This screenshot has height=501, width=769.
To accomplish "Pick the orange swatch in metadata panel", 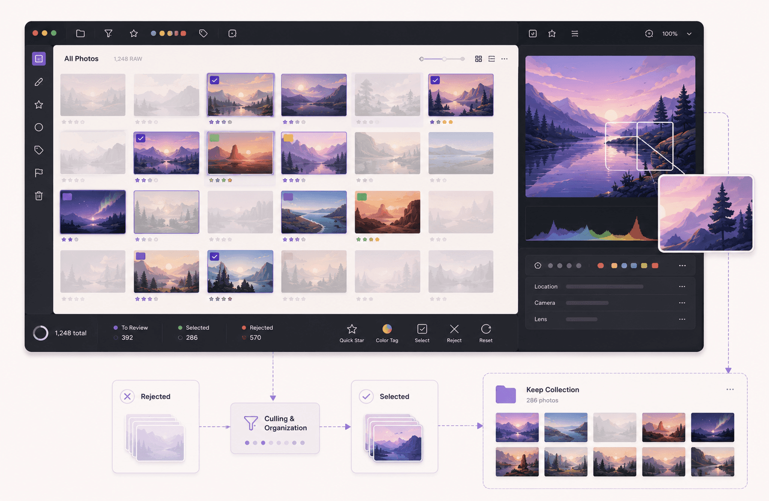I will click(614, 266).
